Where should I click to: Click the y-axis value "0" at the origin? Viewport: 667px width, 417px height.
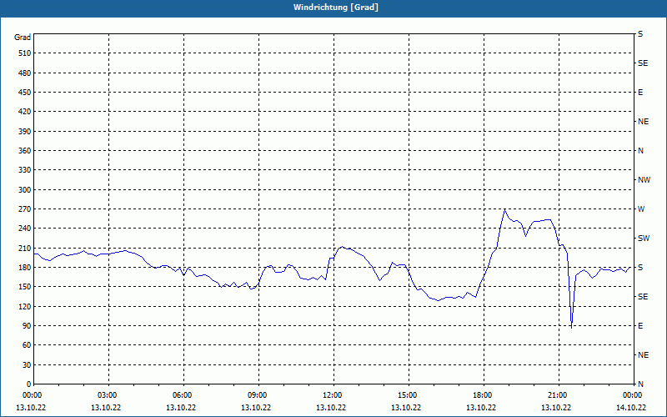tap(29, 384)
